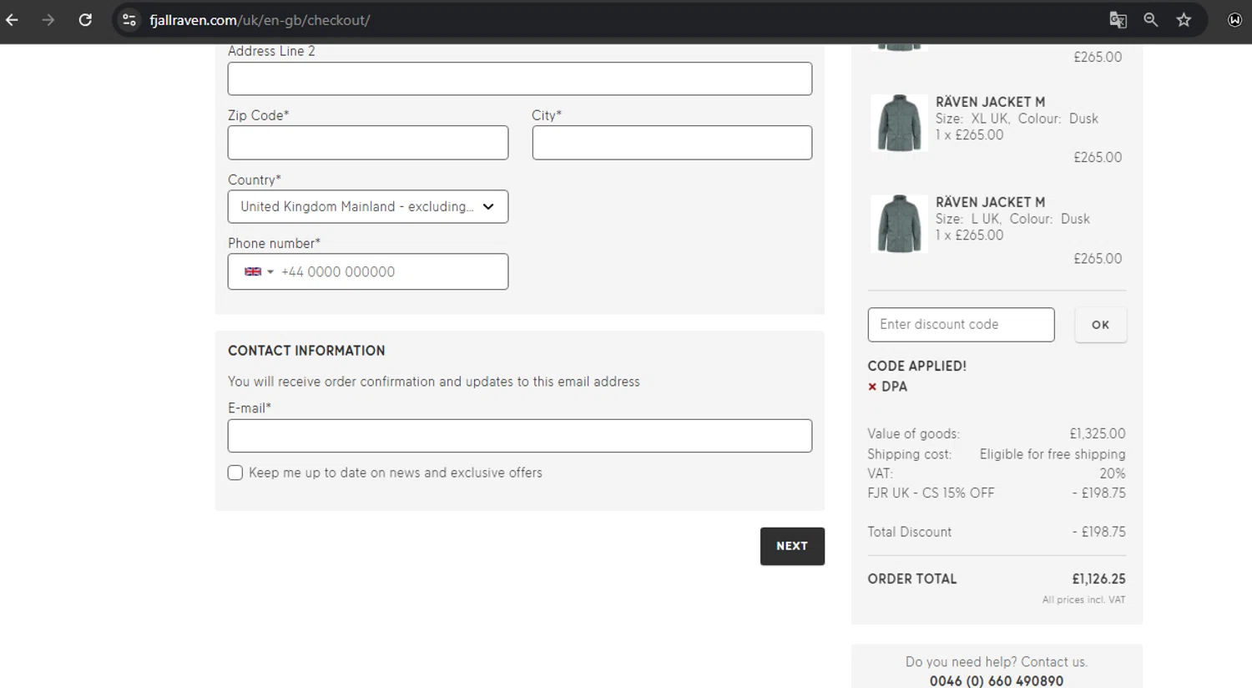
Task: Click into the City field
Action: [x=672, y=143]
